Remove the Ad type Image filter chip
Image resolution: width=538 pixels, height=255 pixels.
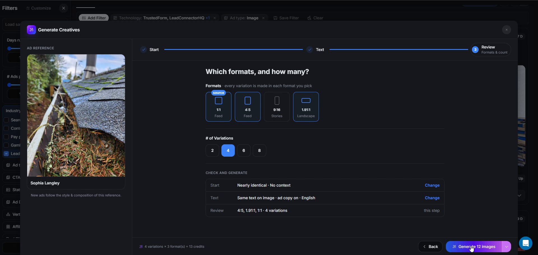click(x=263, y=18)
